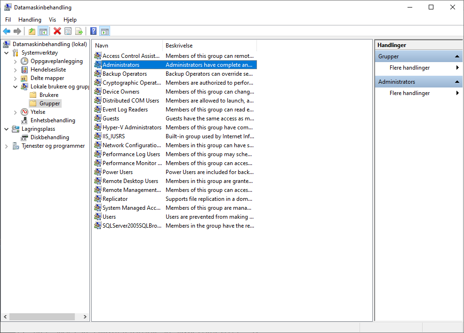The image size is (464, 333).
Task: Toggle the show/hide console tree button
Action: (43, 32)
